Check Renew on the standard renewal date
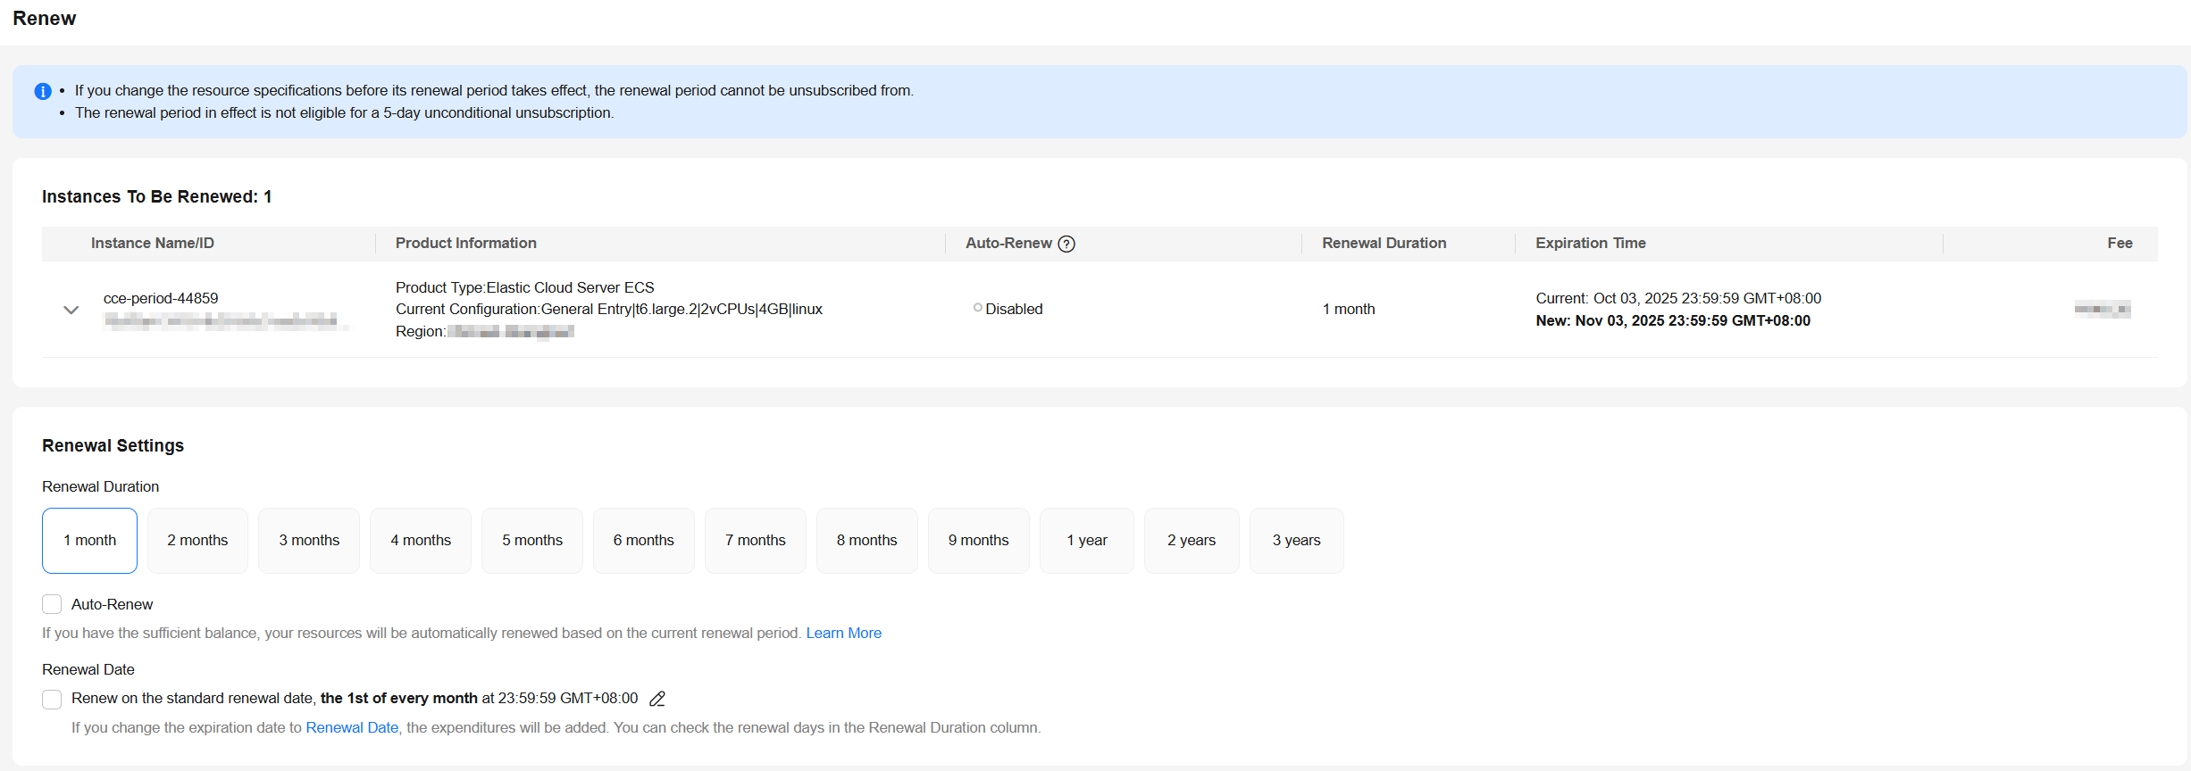The height and width of the screenshot is (771, 2191). [52, 699]
